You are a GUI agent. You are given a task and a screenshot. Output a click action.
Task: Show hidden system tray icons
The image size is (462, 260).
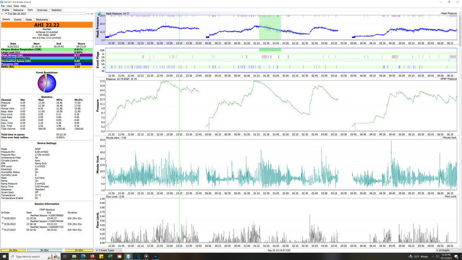pyautogui.click(x=433, y=256)
